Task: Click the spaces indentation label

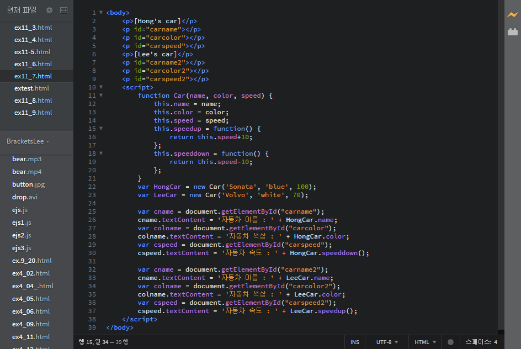Action: click(479, 342)
